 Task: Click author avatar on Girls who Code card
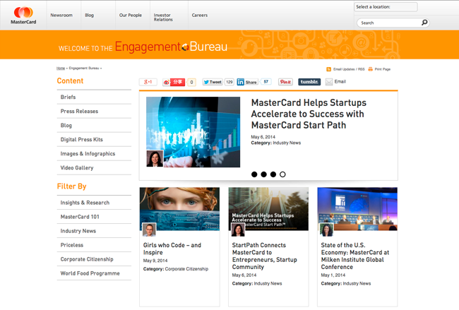(149, 229)
